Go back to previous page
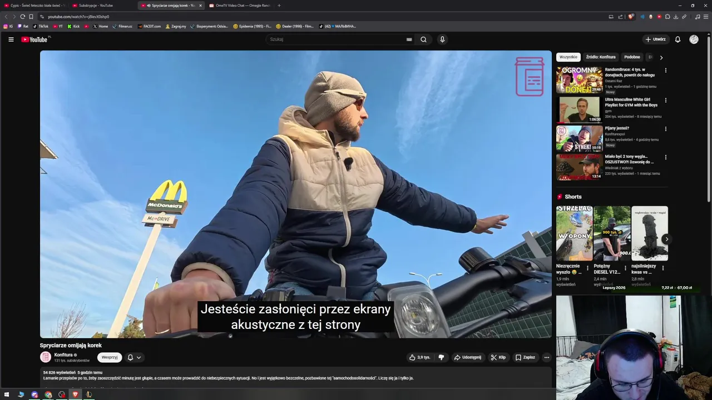This screenshot has width=712, height=400. click(x=6, y=17)
